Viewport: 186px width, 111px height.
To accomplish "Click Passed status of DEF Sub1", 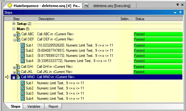I will [x=158, y=45].
